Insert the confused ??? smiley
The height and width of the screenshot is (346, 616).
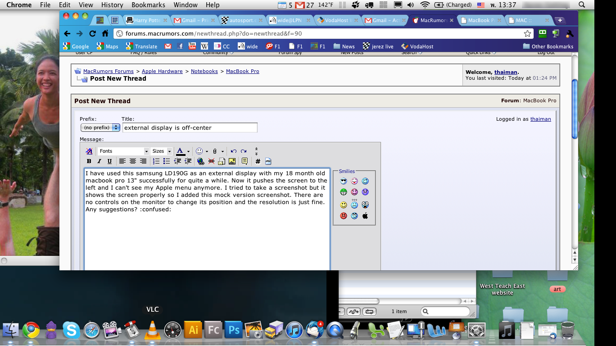point(354,204)
